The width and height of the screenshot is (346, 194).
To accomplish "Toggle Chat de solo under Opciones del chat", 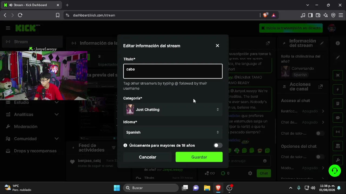I will (x=320, y=157).
